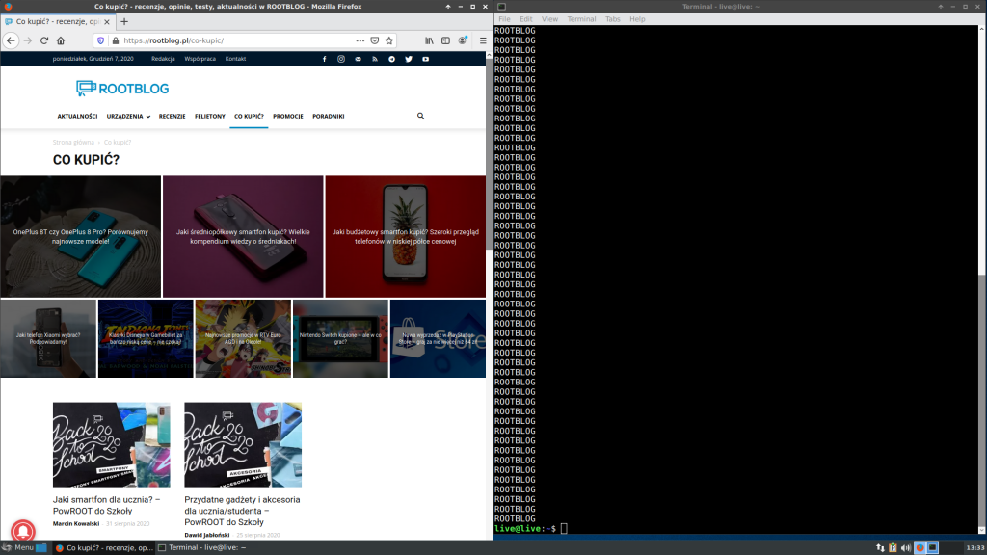Click the Back to School article thumbnail

pos(111,445)
